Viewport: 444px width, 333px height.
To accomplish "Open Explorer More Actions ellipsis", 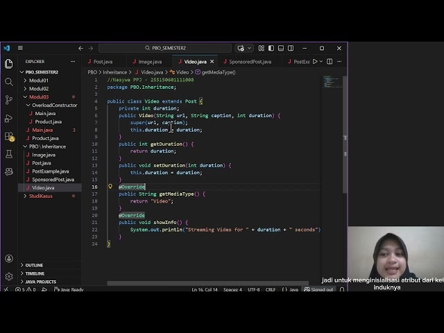I will tap(73, 62).
